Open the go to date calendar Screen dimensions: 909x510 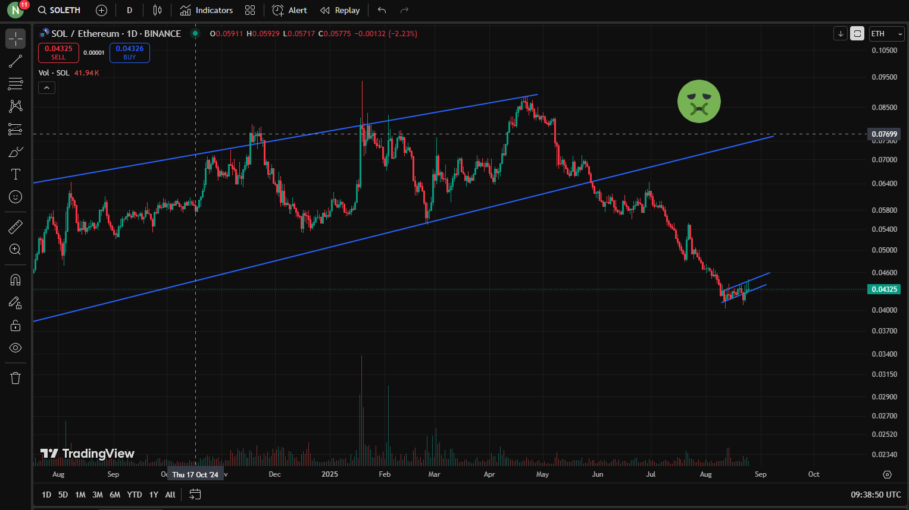tap(195, 494)
